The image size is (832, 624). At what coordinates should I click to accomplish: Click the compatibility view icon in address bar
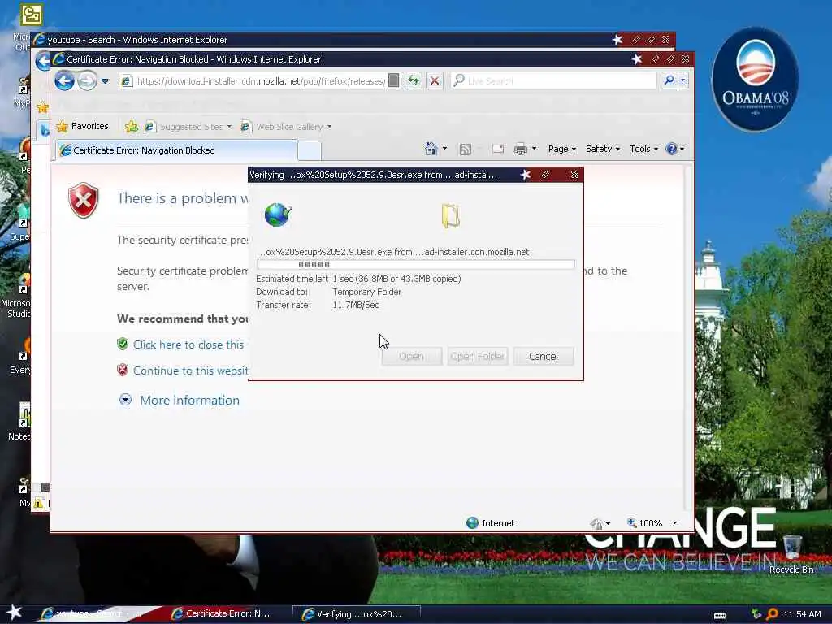click(394, 80)
